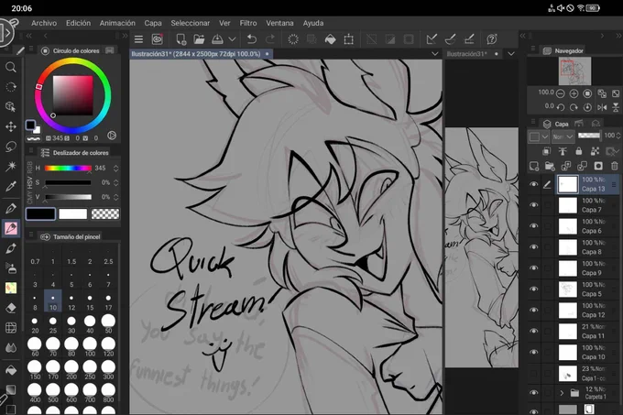This screenshot has width=623, height=415.
Task: Select the Auto select wand tool
Action: tap(11, 167)
